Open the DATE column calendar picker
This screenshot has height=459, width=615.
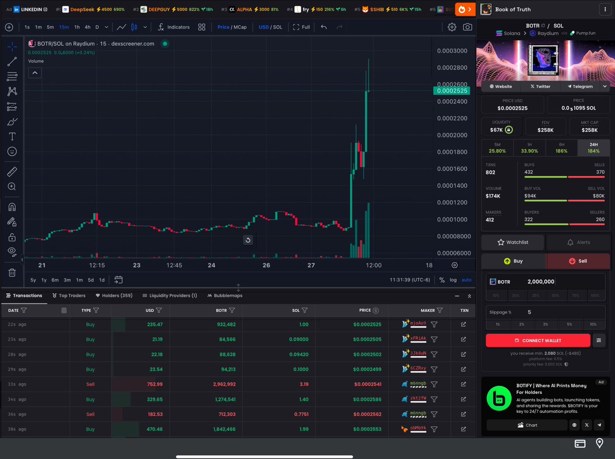tap(64, 310)
